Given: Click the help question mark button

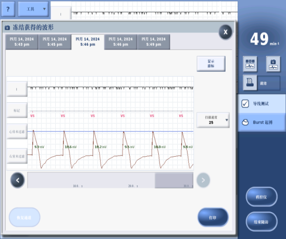Looking at the screenshot, I should pos(10,9).
